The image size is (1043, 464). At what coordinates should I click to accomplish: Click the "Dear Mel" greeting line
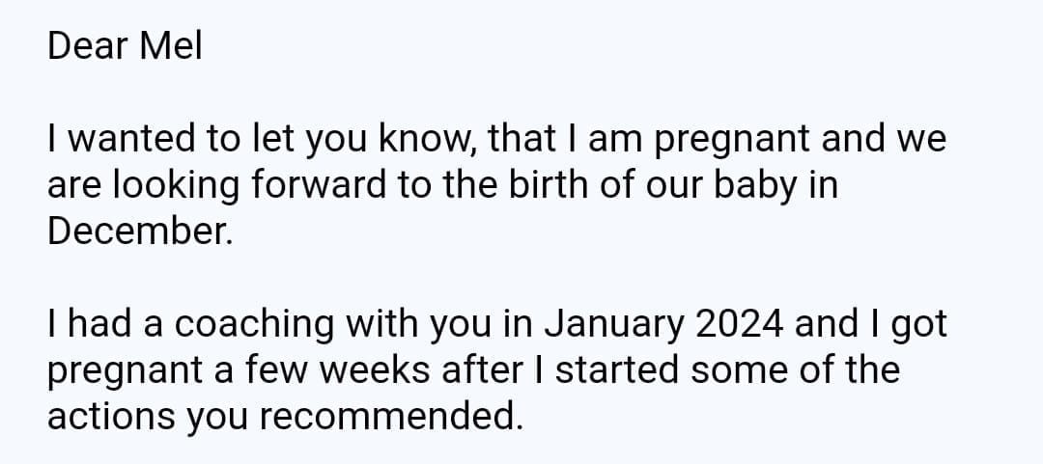pyautogui.click(x=126, y=47)
